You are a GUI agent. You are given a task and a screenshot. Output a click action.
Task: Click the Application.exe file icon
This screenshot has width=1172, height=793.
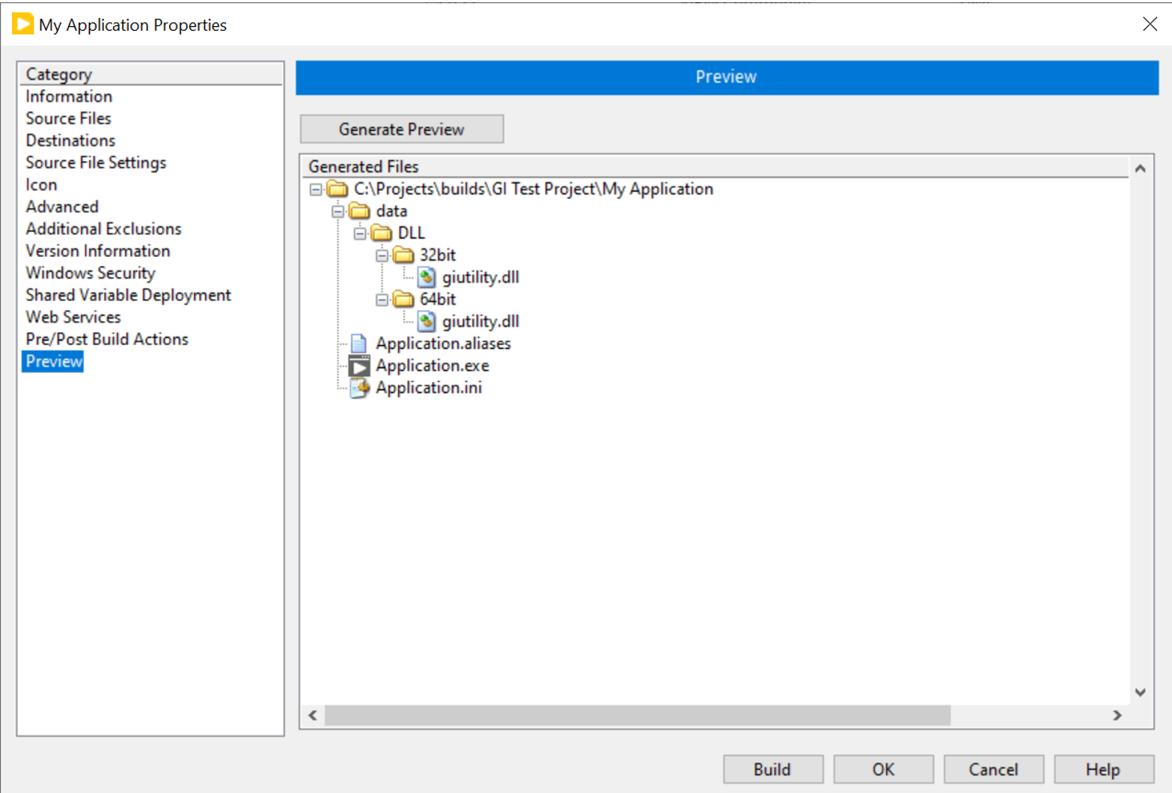coord(359,366)
